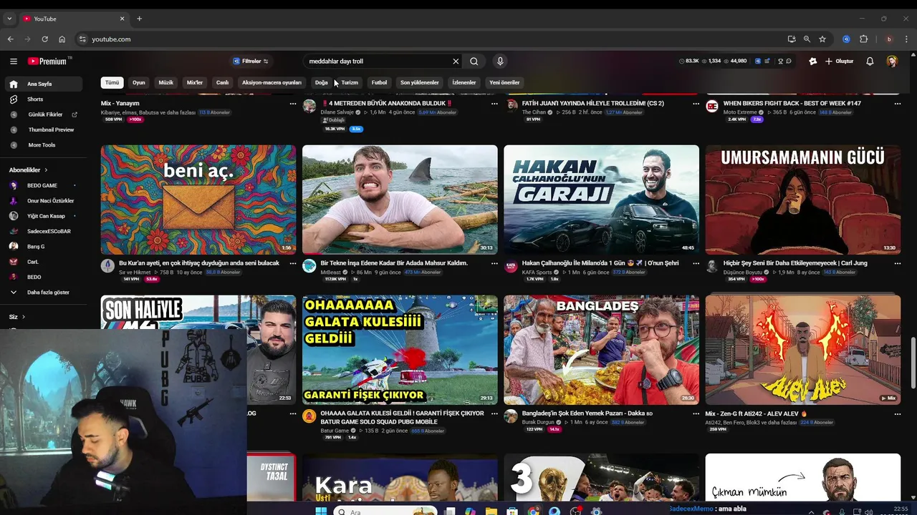Open options for Bangladeş'in Şok video

click(696, 413)
